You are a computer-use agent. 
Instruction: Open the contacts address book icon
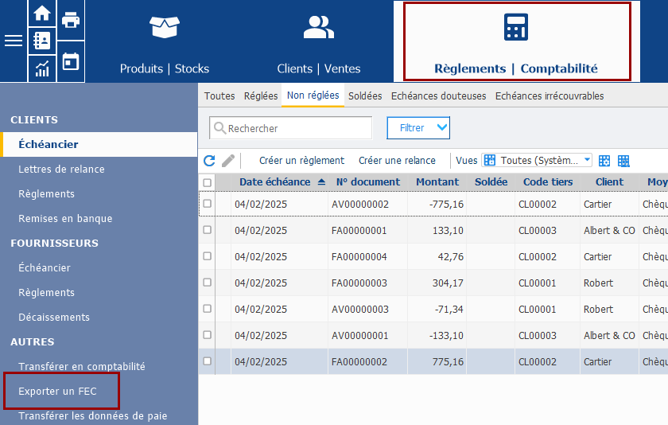[x=42, y=41]
